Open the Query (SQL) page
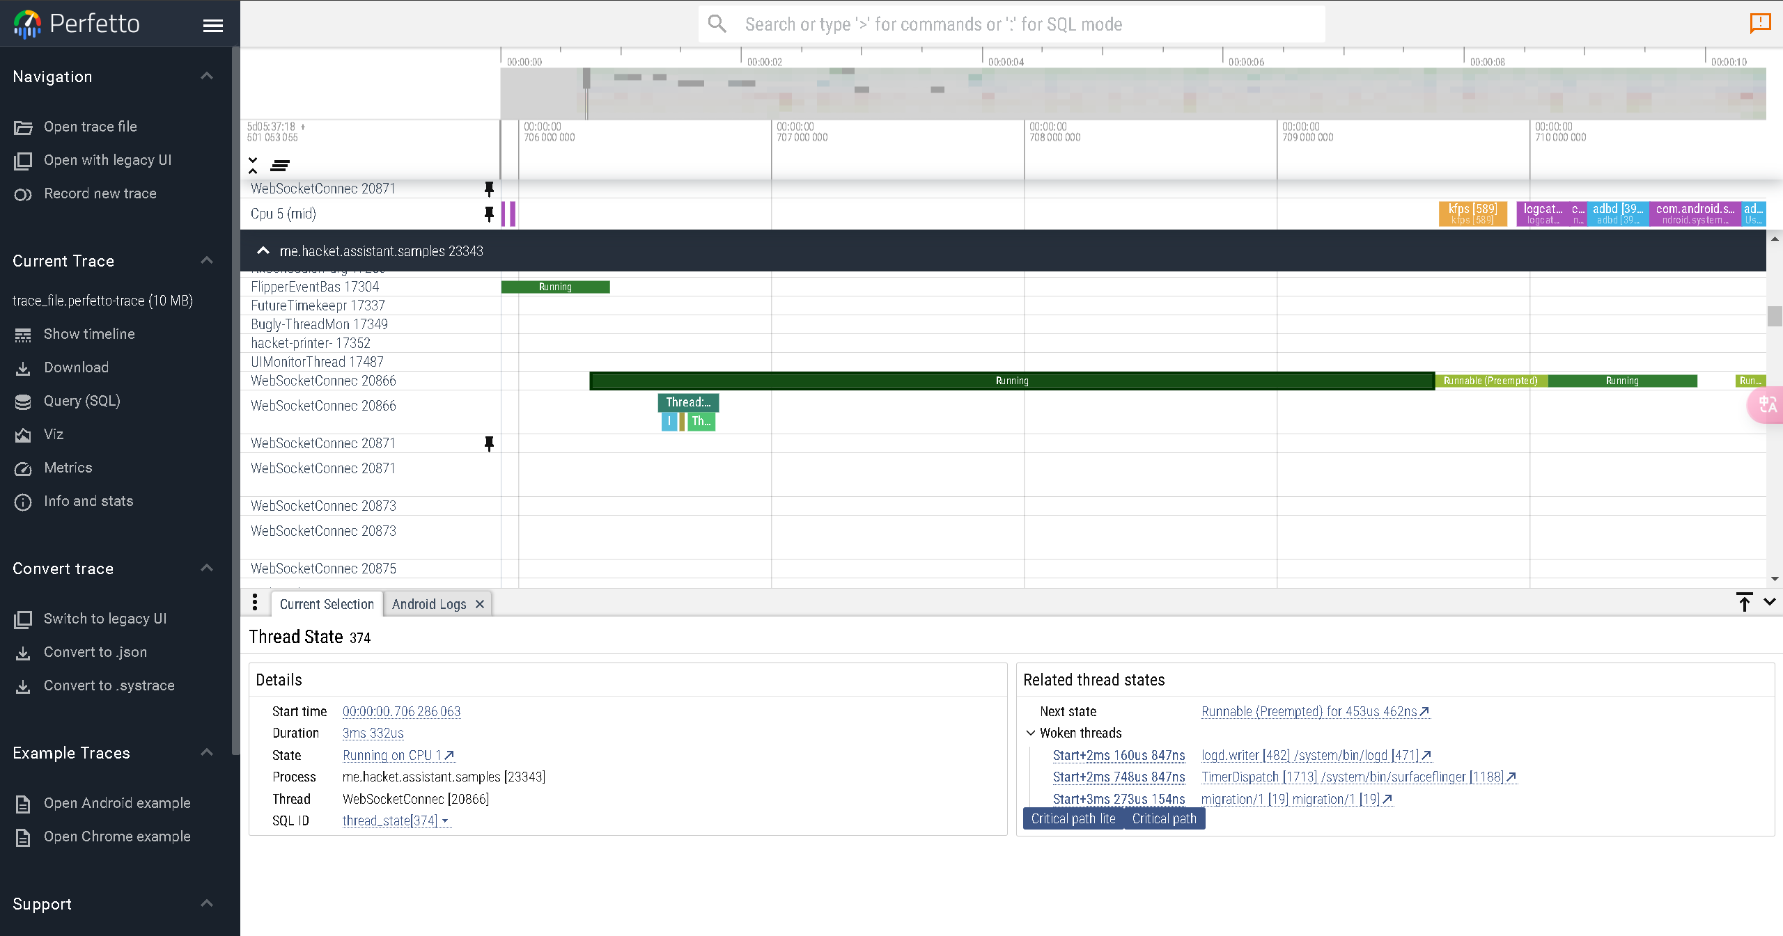 point(81,401)
